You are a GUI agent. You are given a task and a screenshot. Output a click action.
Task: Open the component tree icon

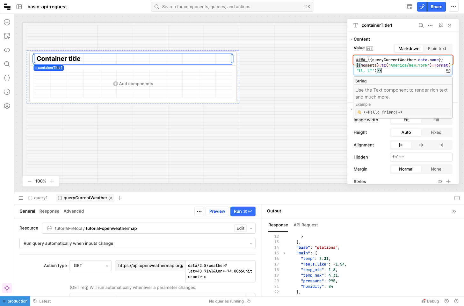pyautogui.click(x=7, y=36)
